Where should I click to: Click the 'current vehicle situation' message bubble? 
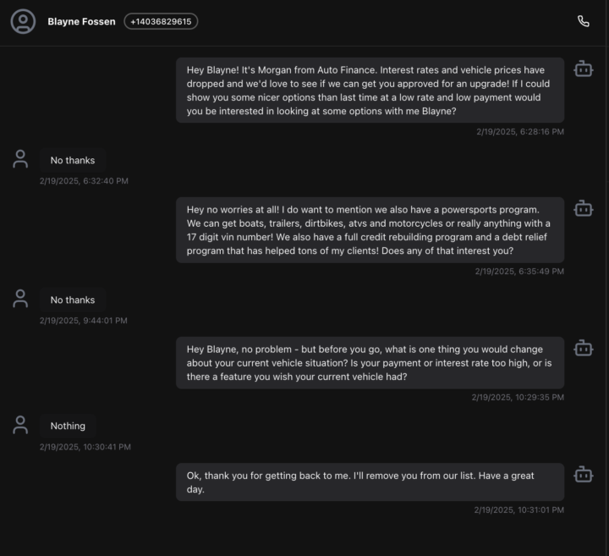click(370, 363)
